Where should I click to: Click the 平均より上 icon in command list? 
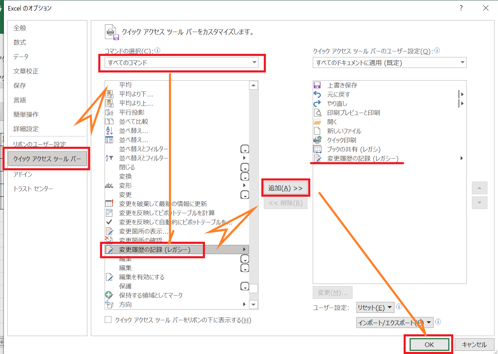(110, 103)
